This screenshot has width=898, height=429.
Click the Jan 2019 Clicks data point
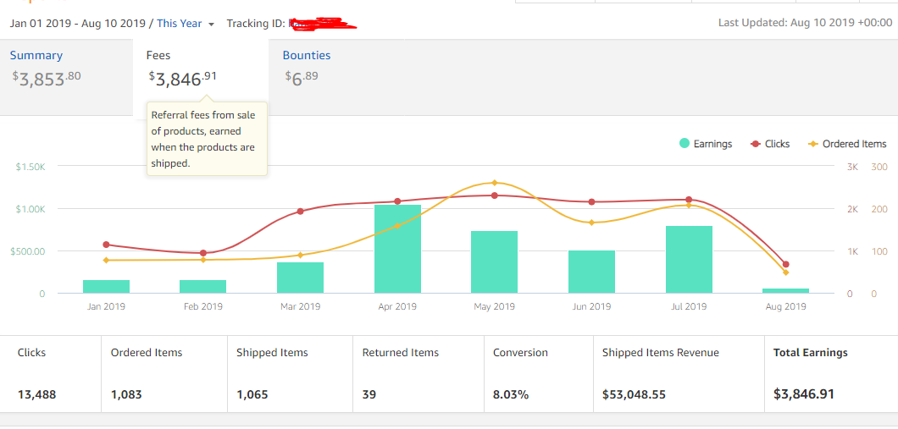pyautogui.click(x=106, y=245)
